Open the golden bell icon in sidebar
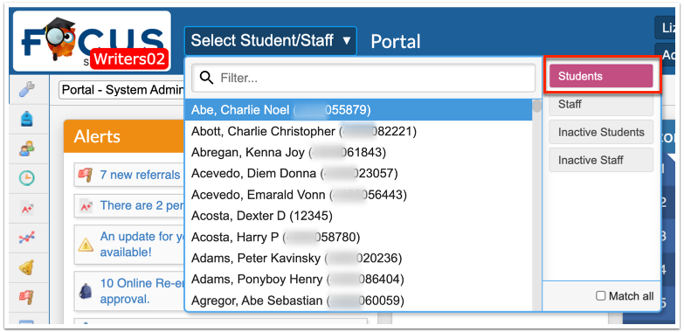The height and width of the screenshot is (332, 684). [x=27, y=267]
